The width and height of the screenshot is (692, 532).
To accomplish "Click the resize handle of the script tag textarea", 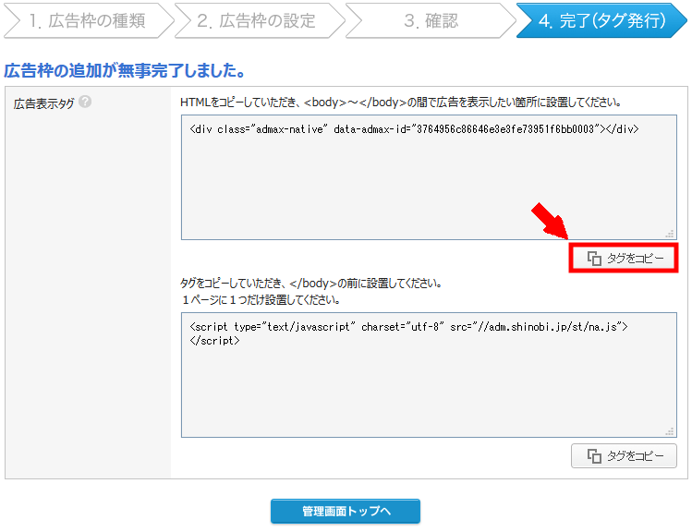I will pos(670,431).
